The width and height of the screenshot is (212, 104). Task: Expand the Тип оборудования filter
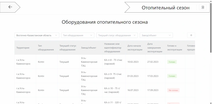coord(78,35)
